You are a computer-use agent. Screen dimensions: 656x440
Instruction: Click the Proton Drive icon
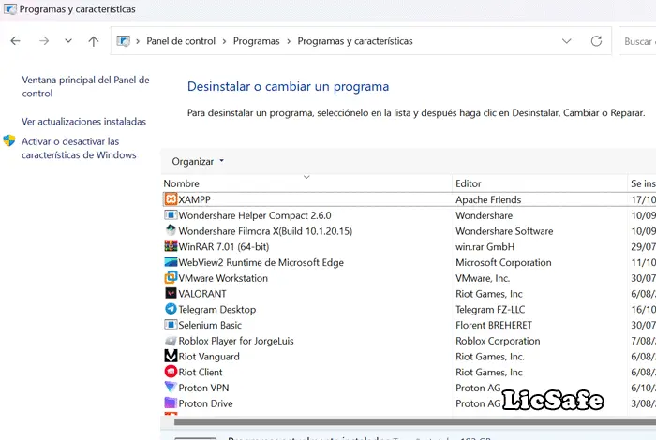(x=171, y=403)
